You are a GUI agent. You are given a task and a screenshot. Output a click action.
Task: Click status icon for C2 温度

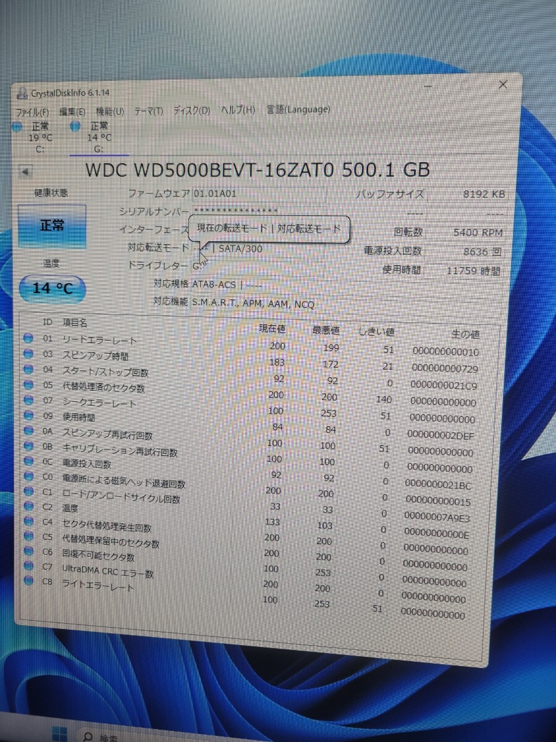click(x=28, y=506)
